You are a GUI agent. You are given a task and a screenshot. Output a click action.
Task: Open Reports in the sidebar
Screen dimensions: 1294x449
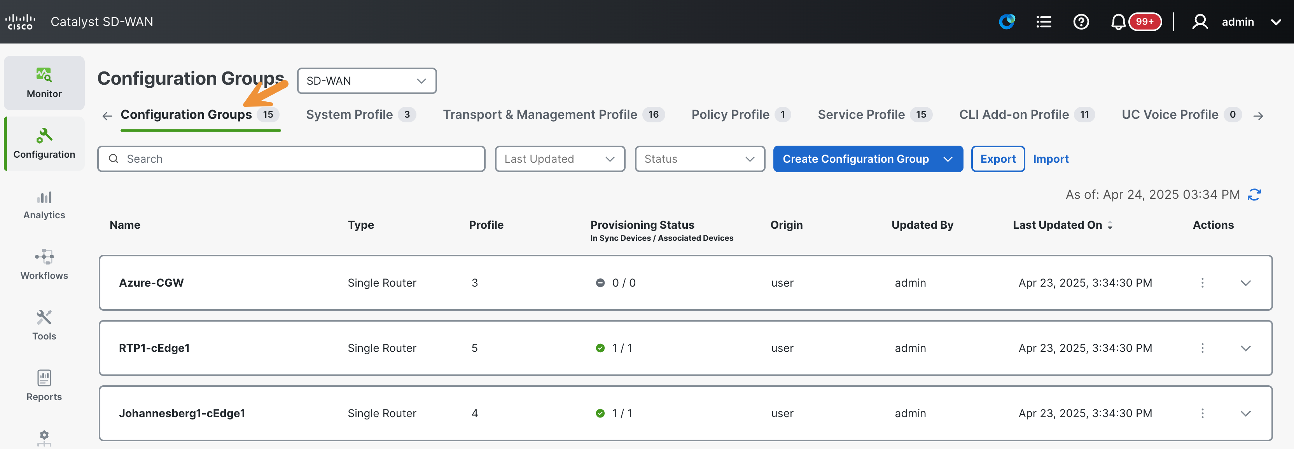point(44,386)
